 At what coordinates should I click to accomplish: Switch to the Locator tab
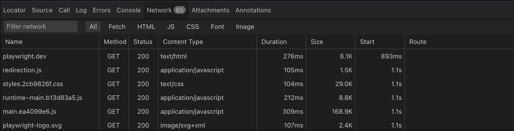click(x=14, y=10)
